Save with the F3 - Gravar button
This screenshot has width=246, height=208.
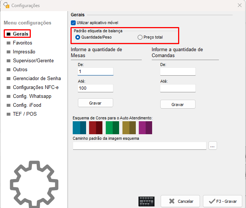coord(223,201)
